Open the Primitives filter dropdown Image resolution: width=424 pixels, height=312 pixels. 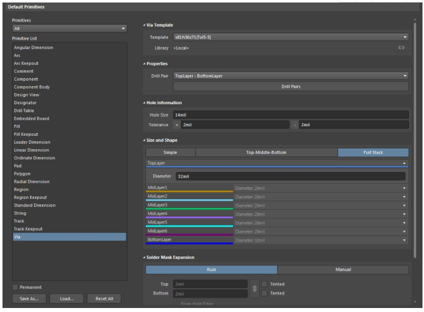coord(69,29)
